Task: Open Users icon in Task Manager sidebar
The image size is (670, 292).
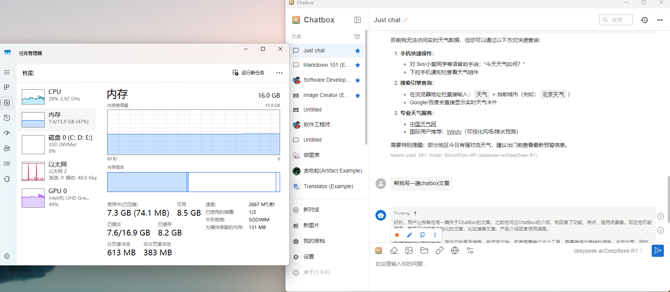Action: 7,148
